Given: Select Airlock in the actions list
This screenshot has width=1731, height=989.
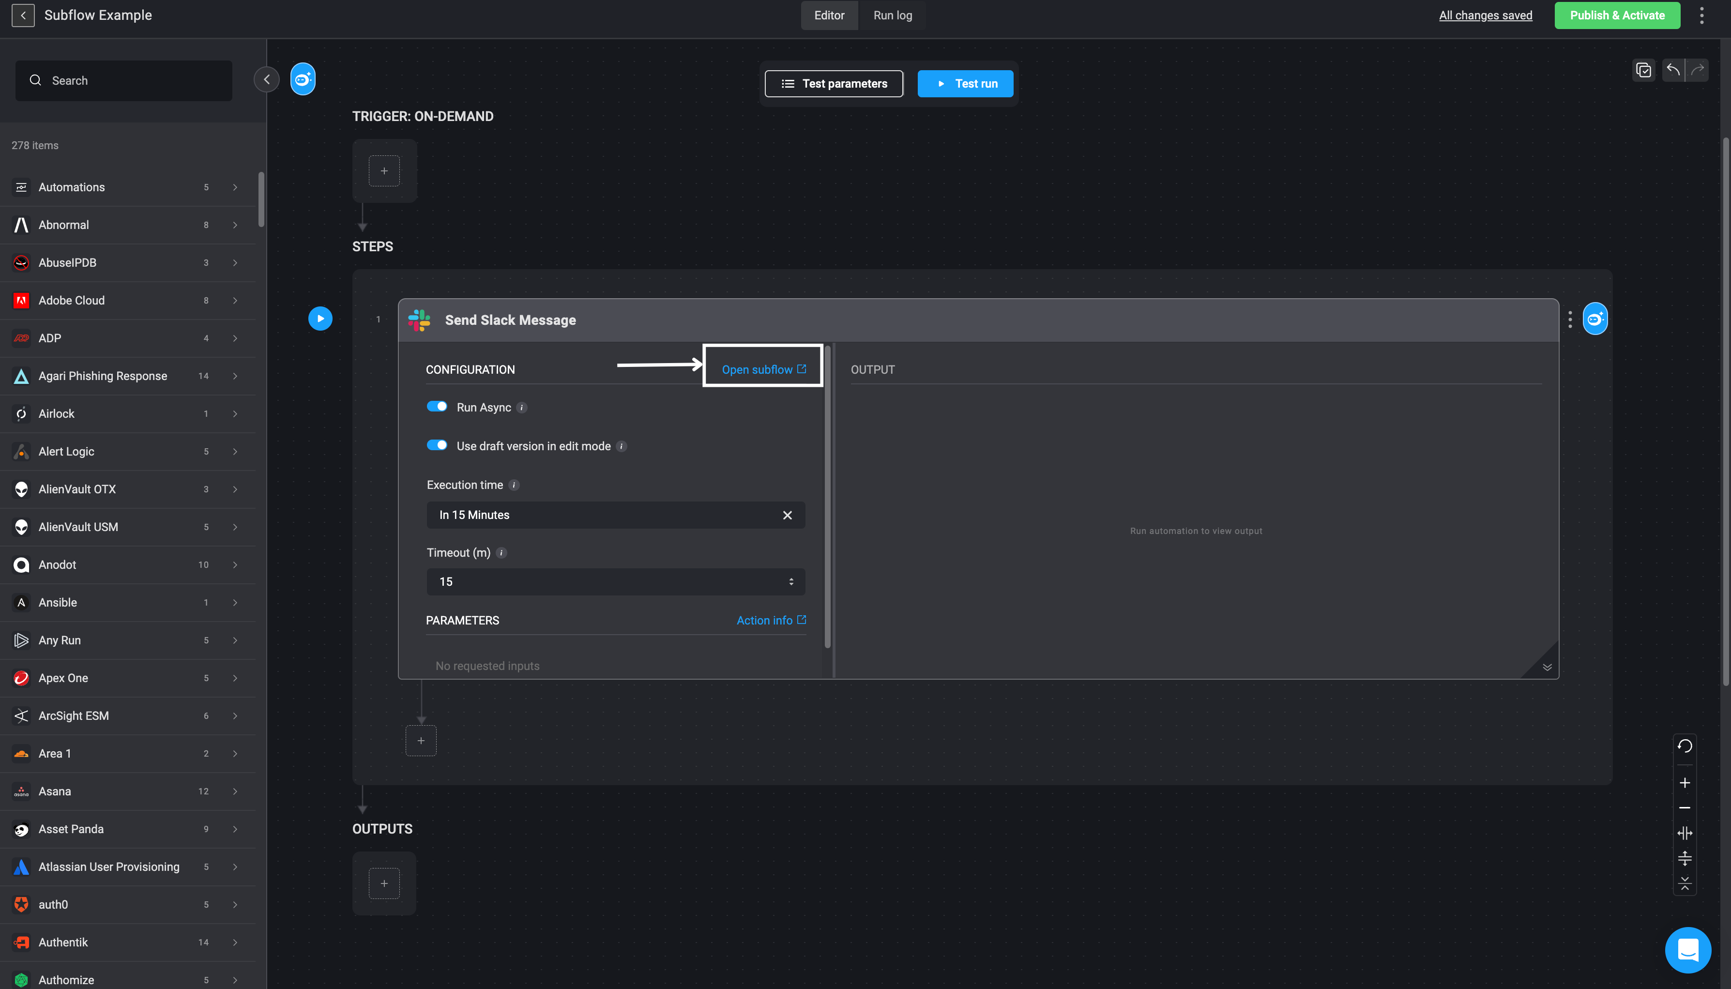Looking at the screenshot, I should 128,414.
